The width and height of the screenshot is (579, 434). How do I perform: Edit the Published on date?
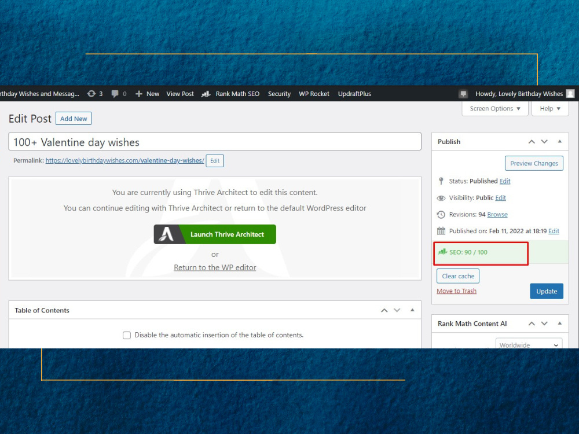[x=554, y=231]
